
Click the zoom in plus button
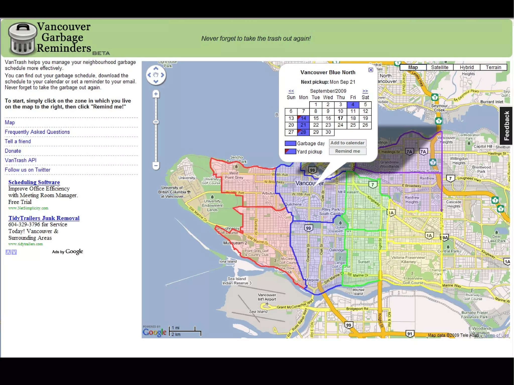click(x=156, y=94)
